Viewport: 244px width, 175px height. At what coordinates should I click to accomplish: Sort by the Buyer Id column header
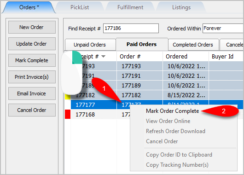(227, 56)
